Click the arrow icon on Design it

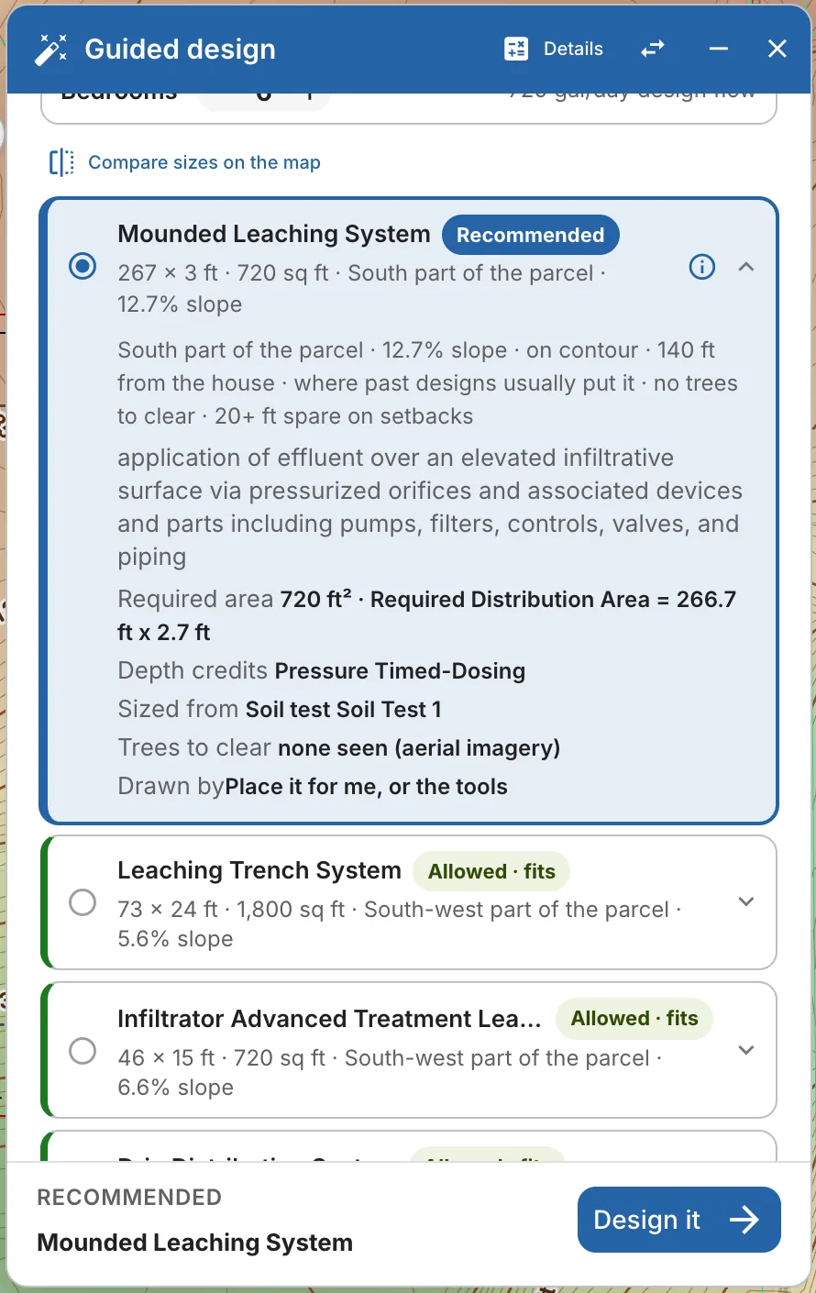pos(744,1220)
